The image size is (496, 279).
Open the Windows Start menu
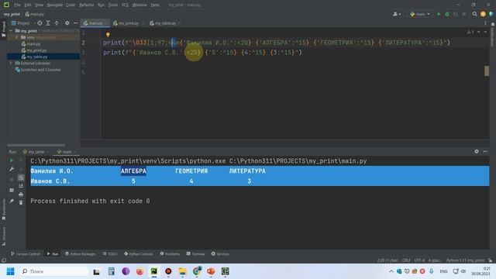point(10,271)
